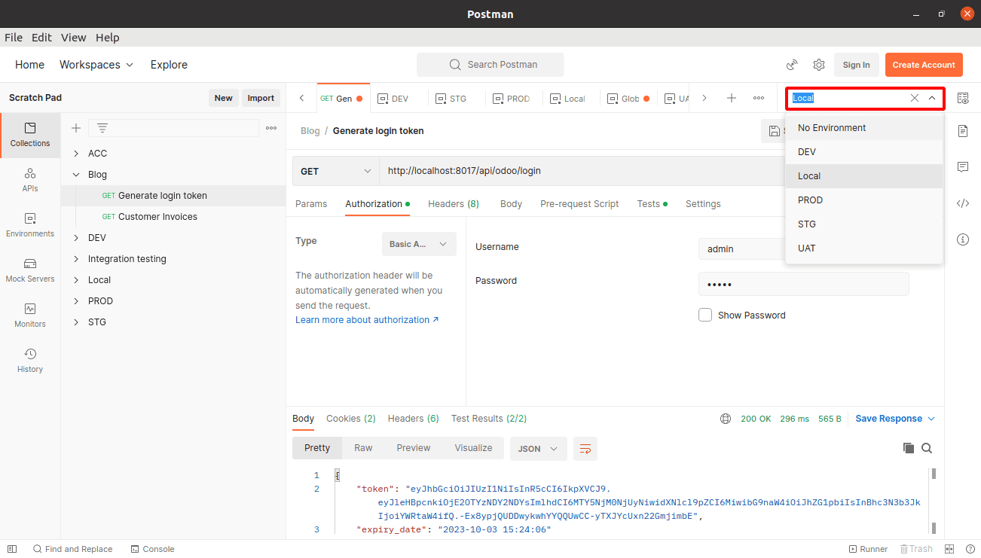Open the Test Results (2/2) tab

click(x=489, y=419)
